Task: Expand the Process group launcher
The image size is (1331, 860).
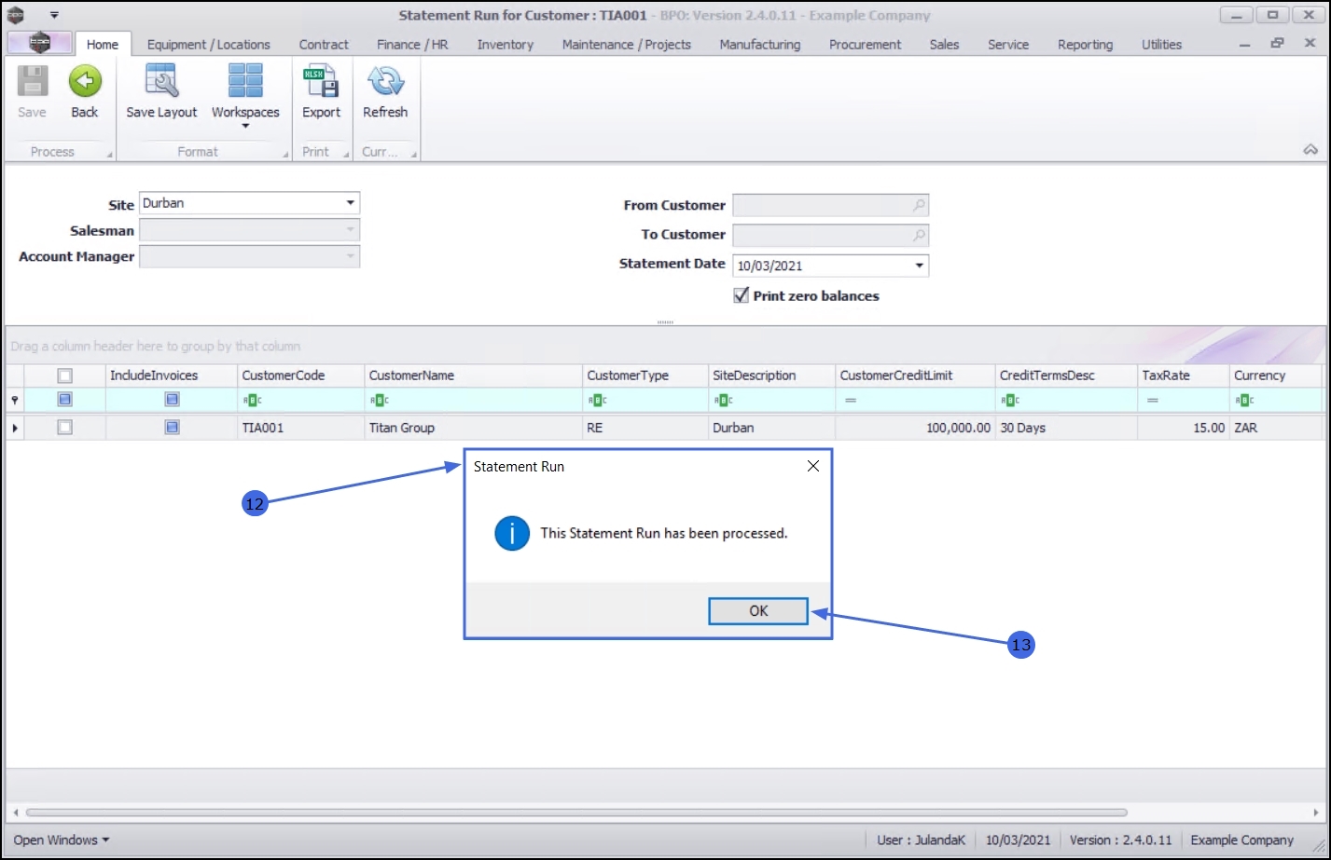Action: 109,155
